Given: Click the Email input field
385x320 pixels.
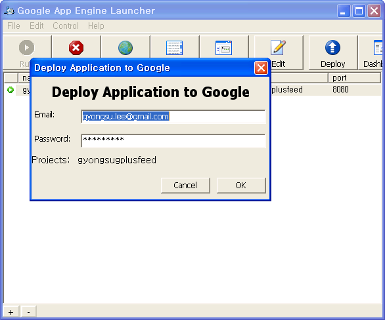Looking at the screenshot, I should [173, 117].
